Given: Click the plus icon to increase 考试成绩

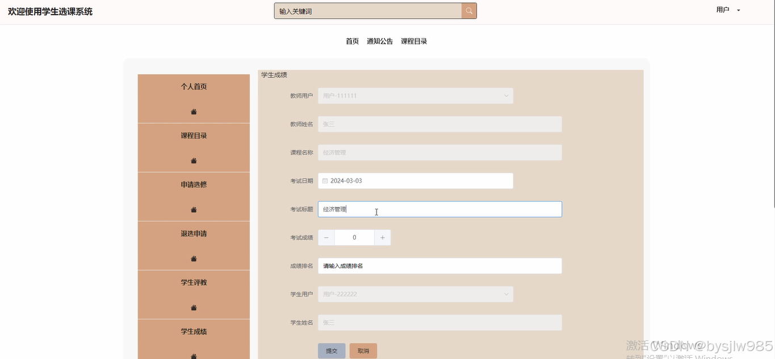Looking at the screenshot, I should pyautogui.click(x=383, y=237).
